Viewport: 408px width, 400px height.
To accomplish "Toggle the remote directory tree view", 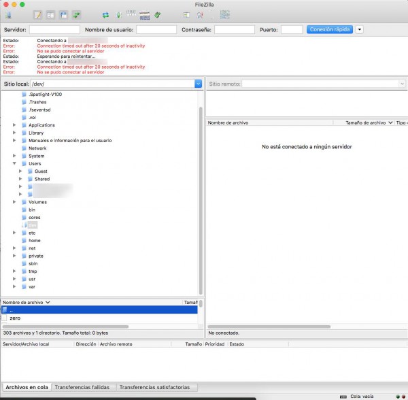I will tap(63, 15).
